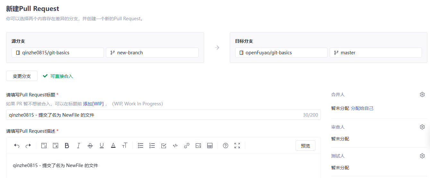Screen dimensions: 430x178
Task: Insert an image into the description
Action: point(198,146)
